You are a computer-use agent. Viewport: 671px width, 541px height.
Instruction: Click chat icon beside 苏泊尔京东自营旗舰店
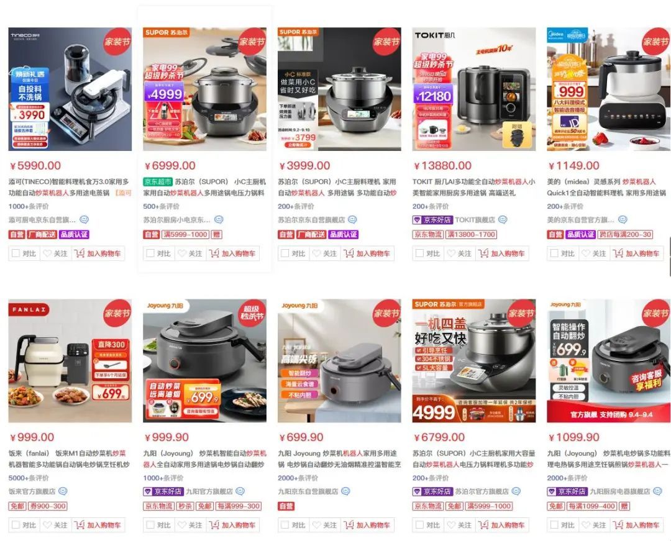click(x=352, y=220)
